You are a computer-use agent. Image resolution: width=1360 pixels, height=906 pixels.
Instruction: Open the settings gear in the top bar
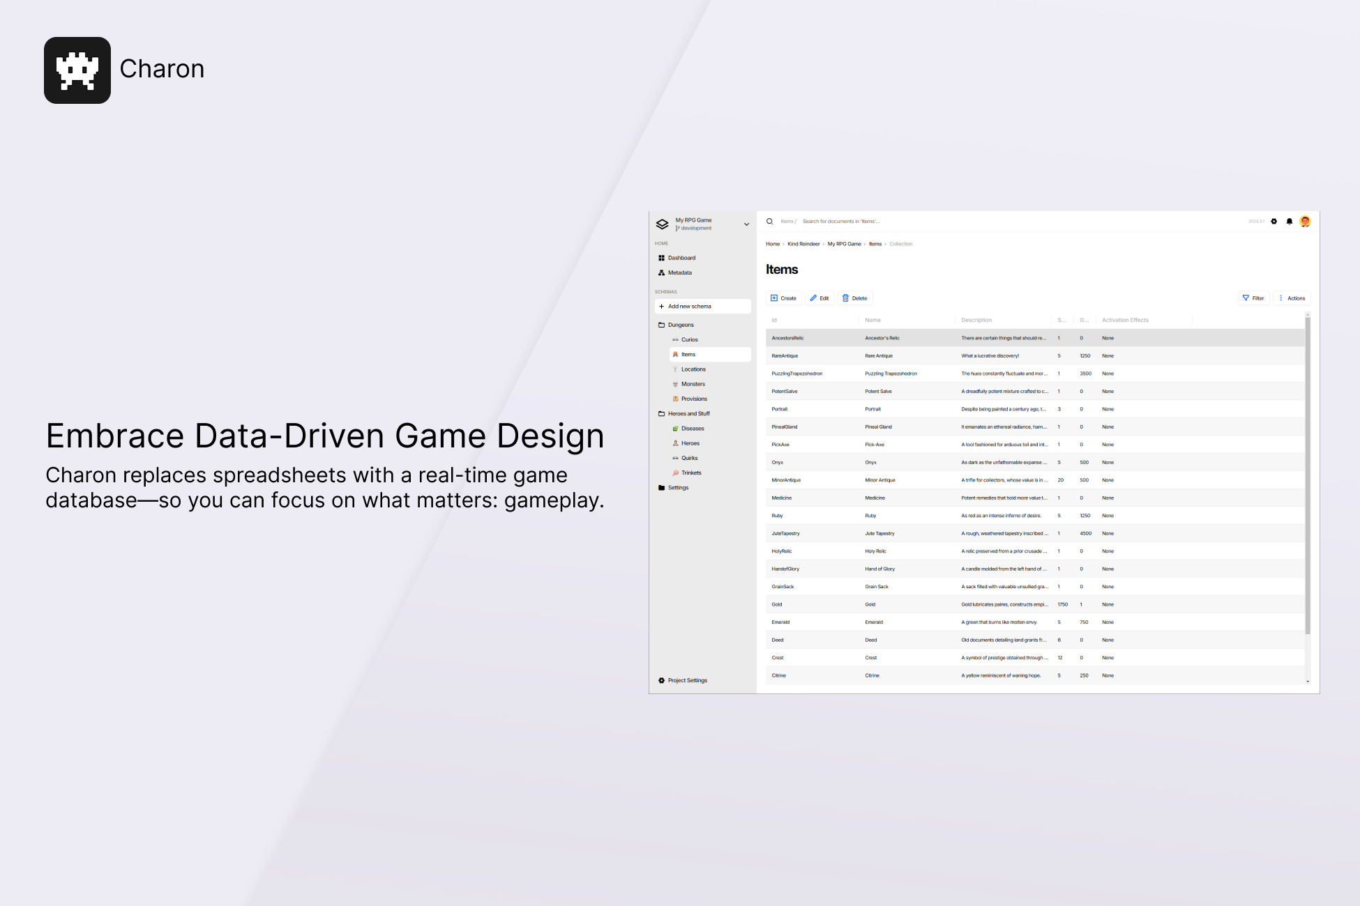(1275, 221)
